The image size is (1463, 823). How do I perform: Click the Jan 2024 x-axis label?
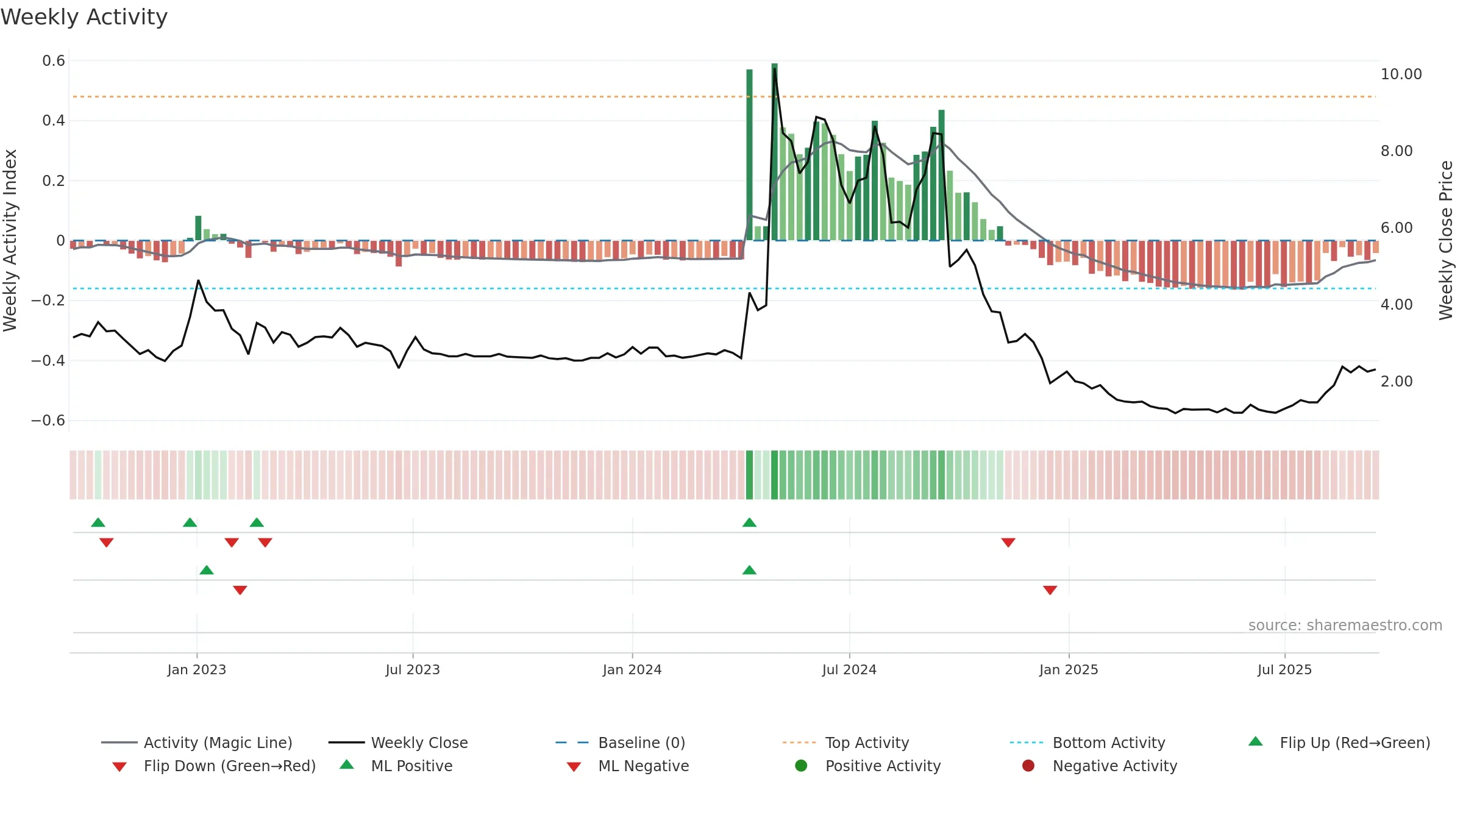[x=632, y=669]
